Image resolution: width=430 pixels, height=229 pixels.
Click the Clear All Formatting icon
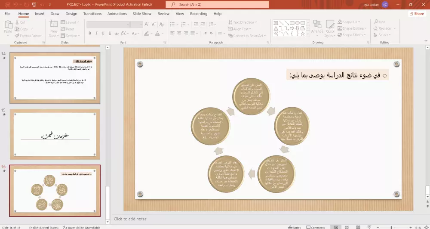[x=162, y=24]
